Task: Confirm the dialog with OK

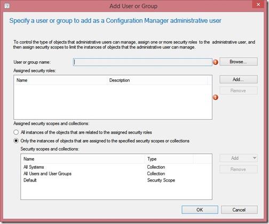Action: [200, 210]
